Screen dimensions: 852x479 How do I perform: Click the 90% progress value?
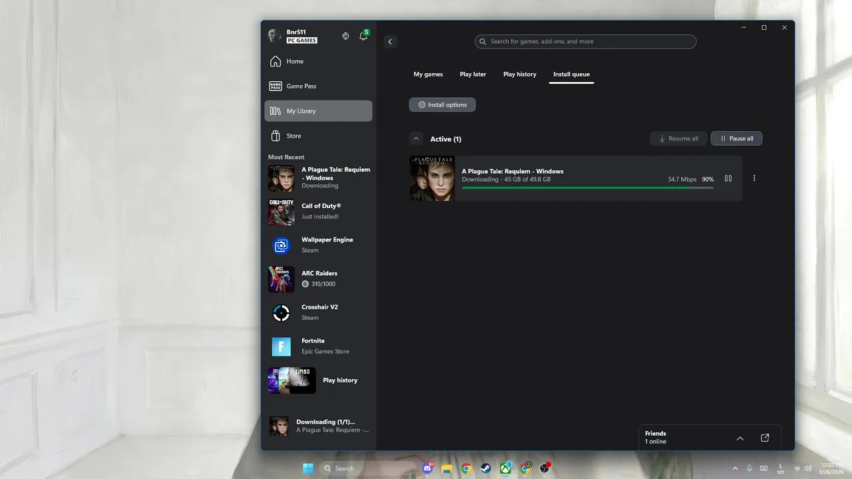tap(708, 180)
